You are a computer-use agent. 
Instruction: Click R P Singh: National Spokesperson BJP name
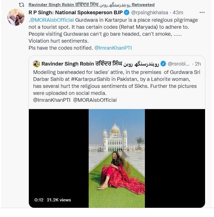(76, 12)
